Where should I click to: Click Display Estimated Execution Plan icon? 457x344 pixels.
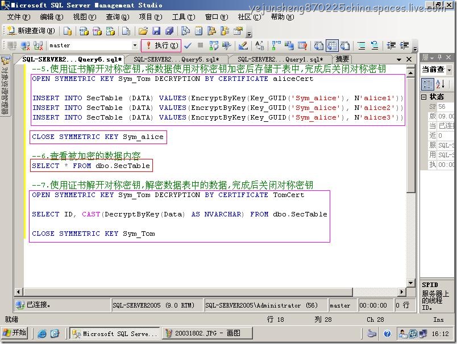[x=214, y=46]
